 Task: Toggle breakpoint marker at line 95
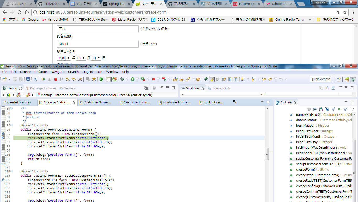(3, 134)
